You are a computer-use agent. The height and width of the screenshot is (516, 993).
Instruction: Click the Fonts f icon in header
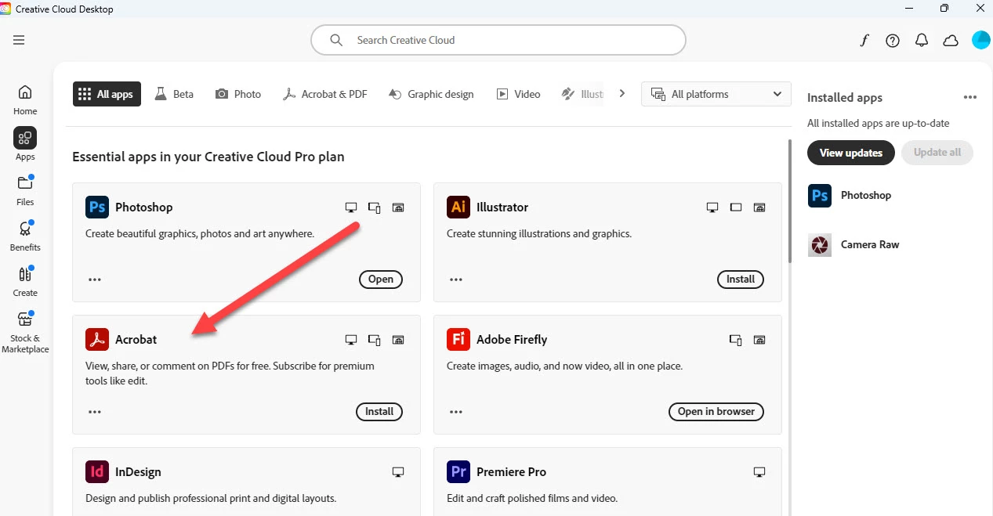pos(864,41)
